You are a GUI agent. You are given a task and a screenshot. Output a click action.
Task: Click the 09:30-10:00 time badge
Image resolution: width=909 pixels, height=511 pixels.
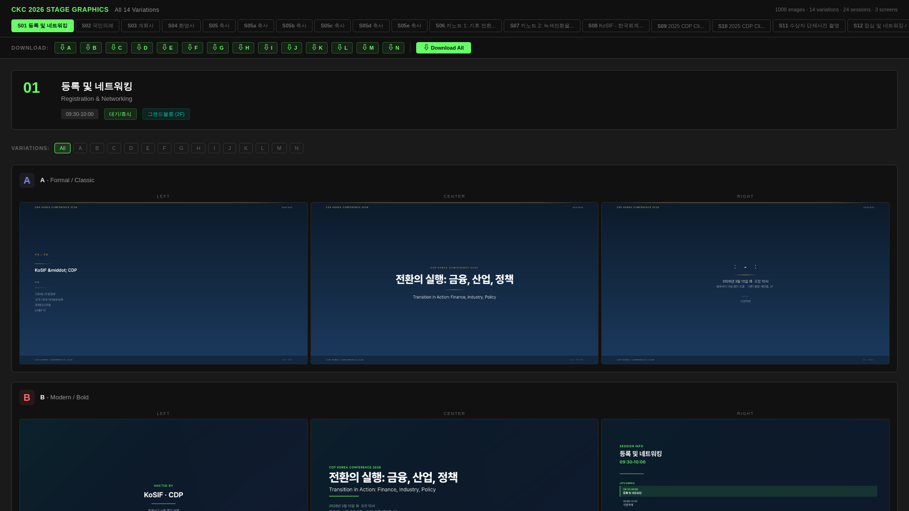click(x=80, y=114)
